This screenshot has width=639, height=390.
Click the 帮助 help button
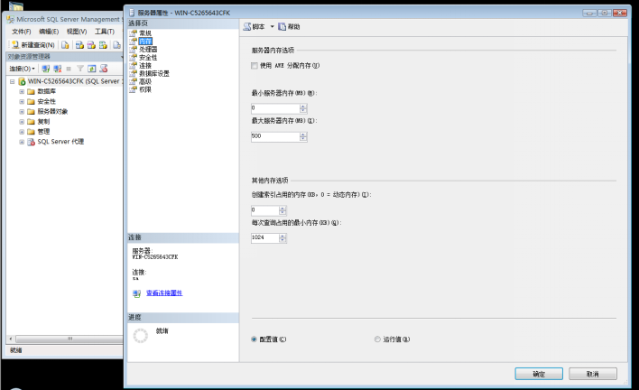pos(290,26)
